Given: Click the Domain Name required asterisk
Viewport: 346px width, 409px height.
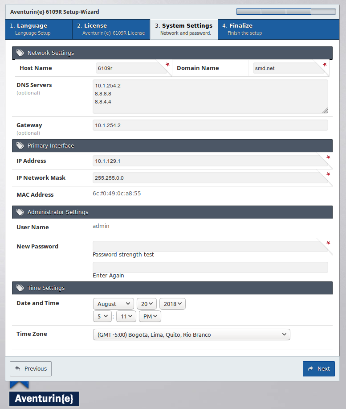Looking at the screenshot, I should point(325,64).
